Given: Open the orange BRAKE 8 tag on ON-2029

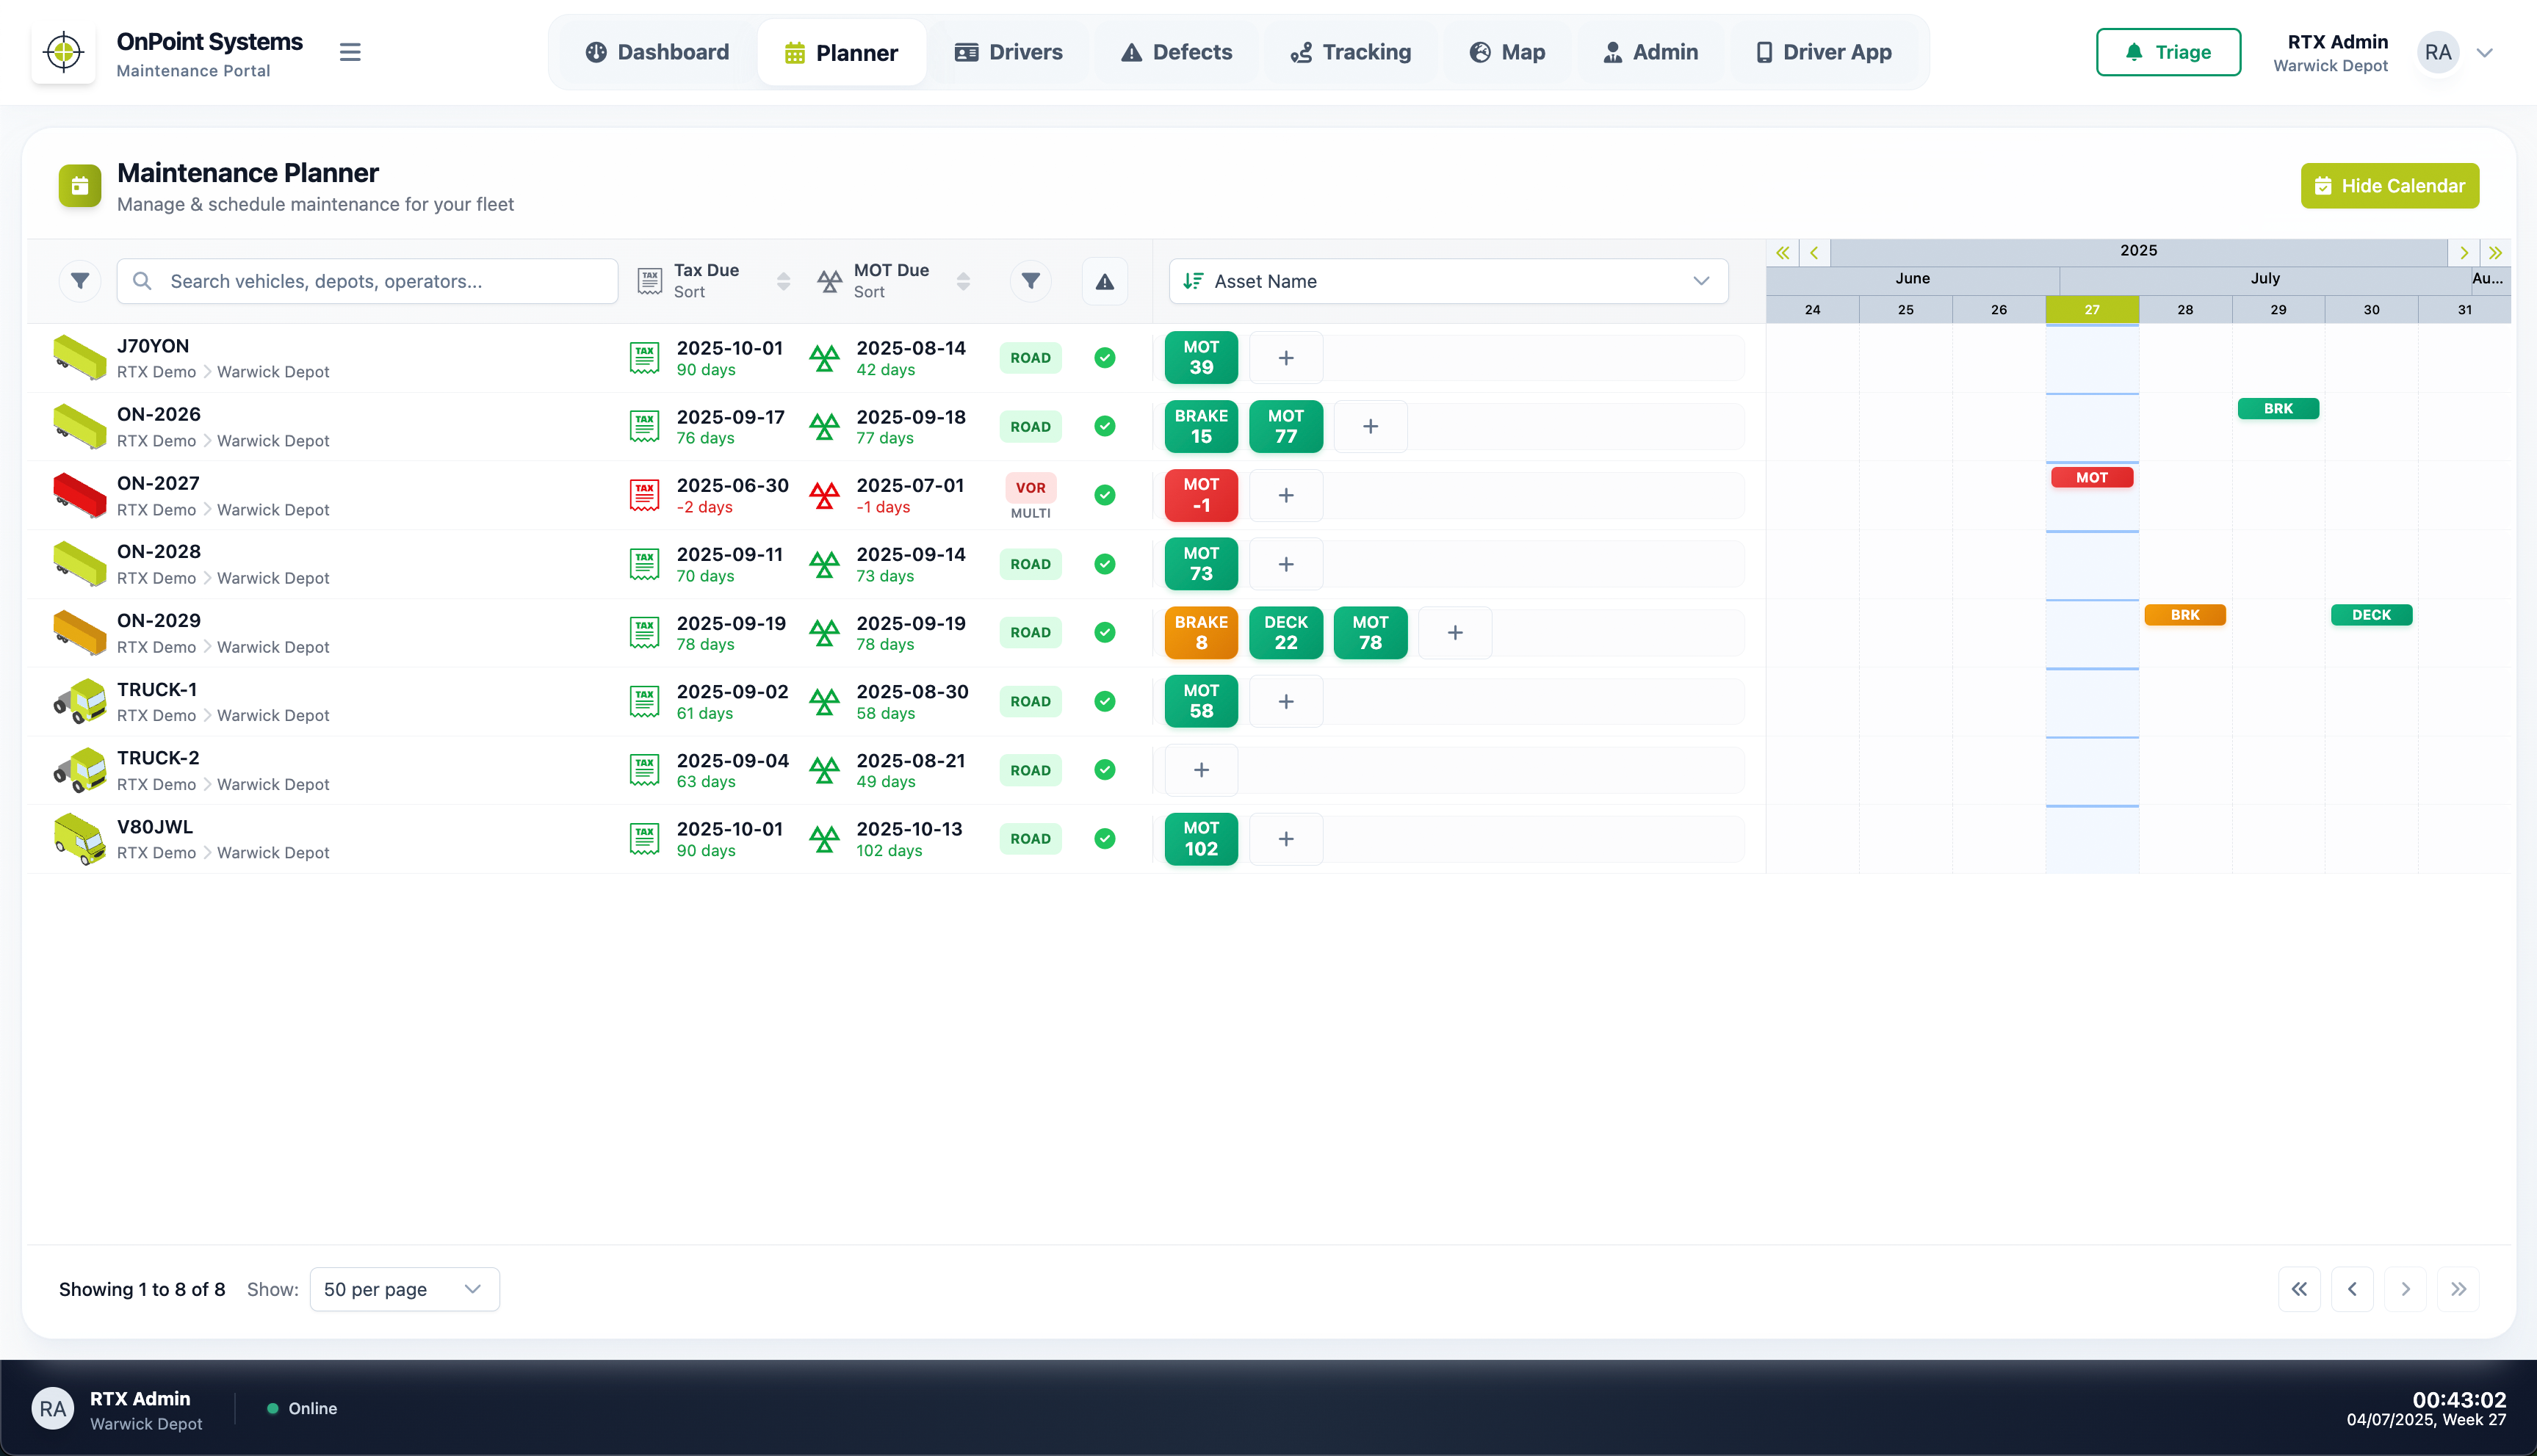Looking at the screenshot, I should [1200, 632].
